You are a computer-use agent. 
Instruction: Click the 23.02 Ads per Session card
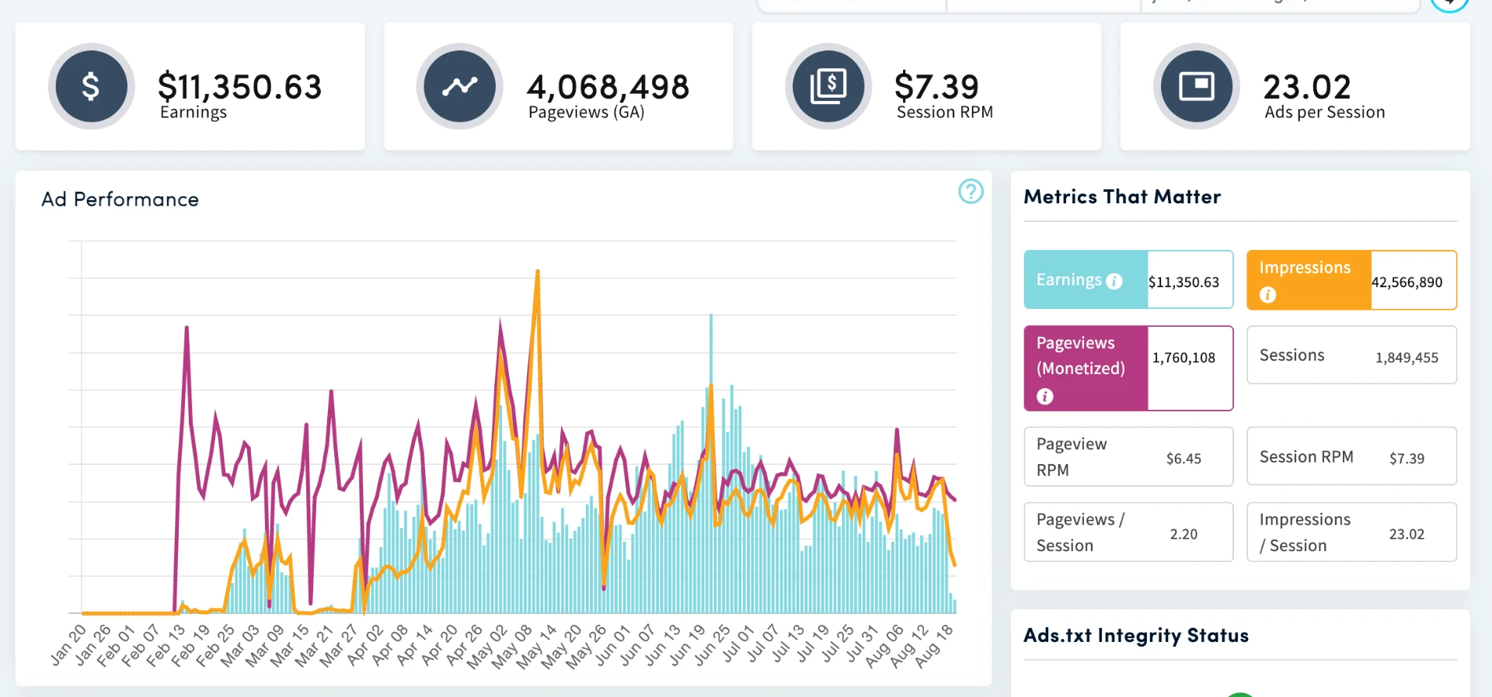click(x=1295, y=86)
